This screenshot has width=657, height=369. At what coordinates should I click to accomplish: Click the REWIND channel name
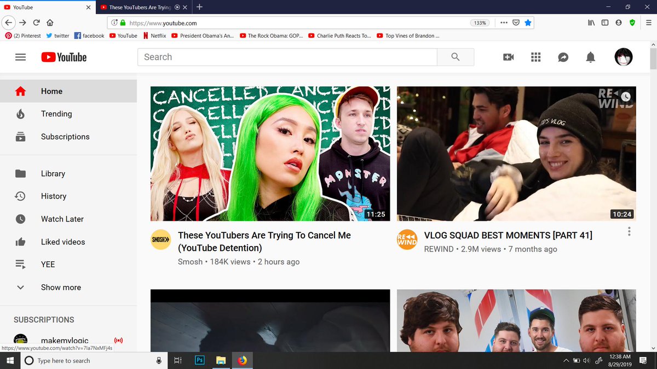pyautogui.click(x=439, y=249)
